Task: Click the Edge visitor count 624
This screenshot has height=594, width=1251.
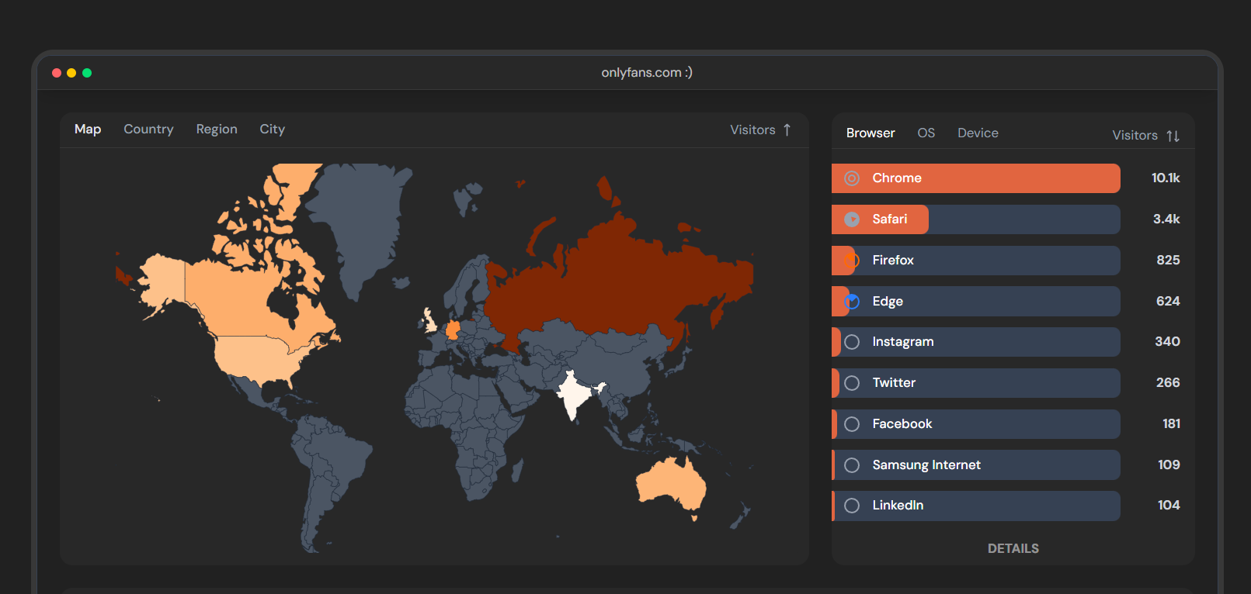Action: 1168,302
